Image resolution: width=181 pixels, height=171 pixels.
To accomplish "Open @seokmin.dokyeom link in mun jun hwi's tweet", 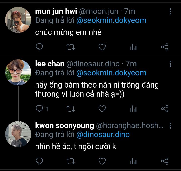I will click(111, 20).
